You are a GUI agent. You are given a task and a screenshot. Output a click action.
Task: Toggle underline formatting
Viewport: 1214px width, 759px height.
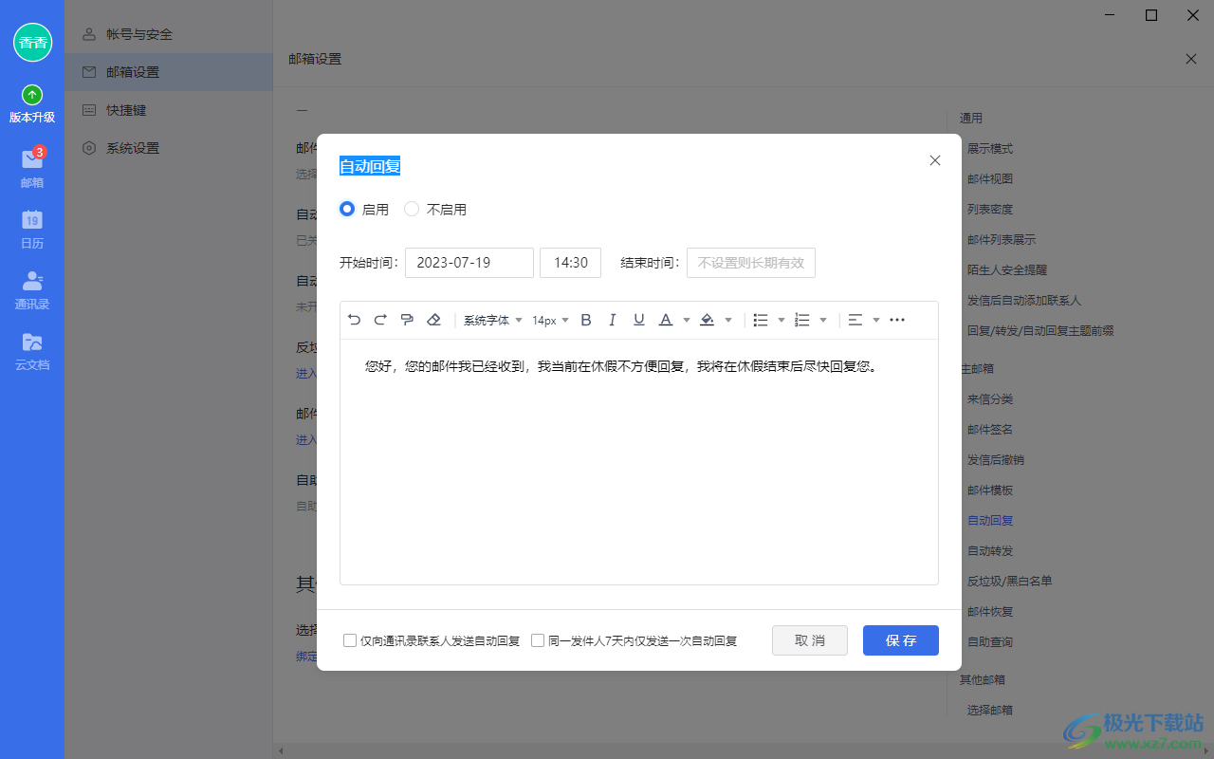[639, 320]
